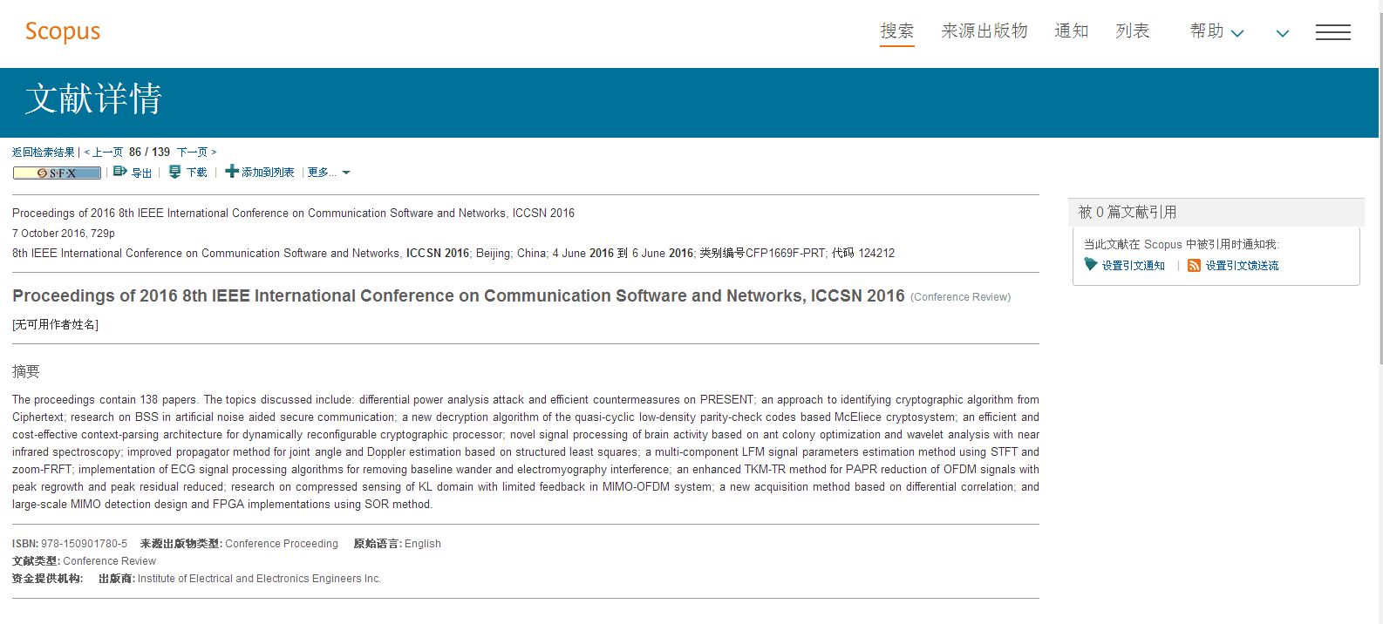Click the 下载 download icon
Viewport: 1383px width, 624px height.
[x=175, y=172]
